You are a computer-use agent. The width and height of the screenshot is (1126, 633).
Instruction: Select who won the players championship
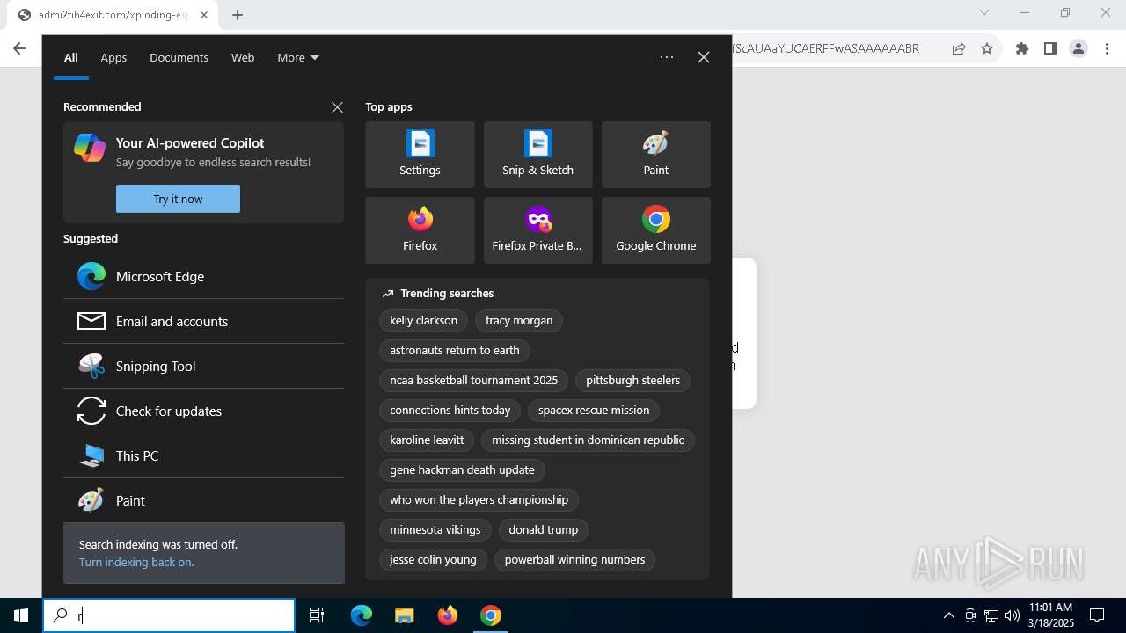click(x=479, y=500)
